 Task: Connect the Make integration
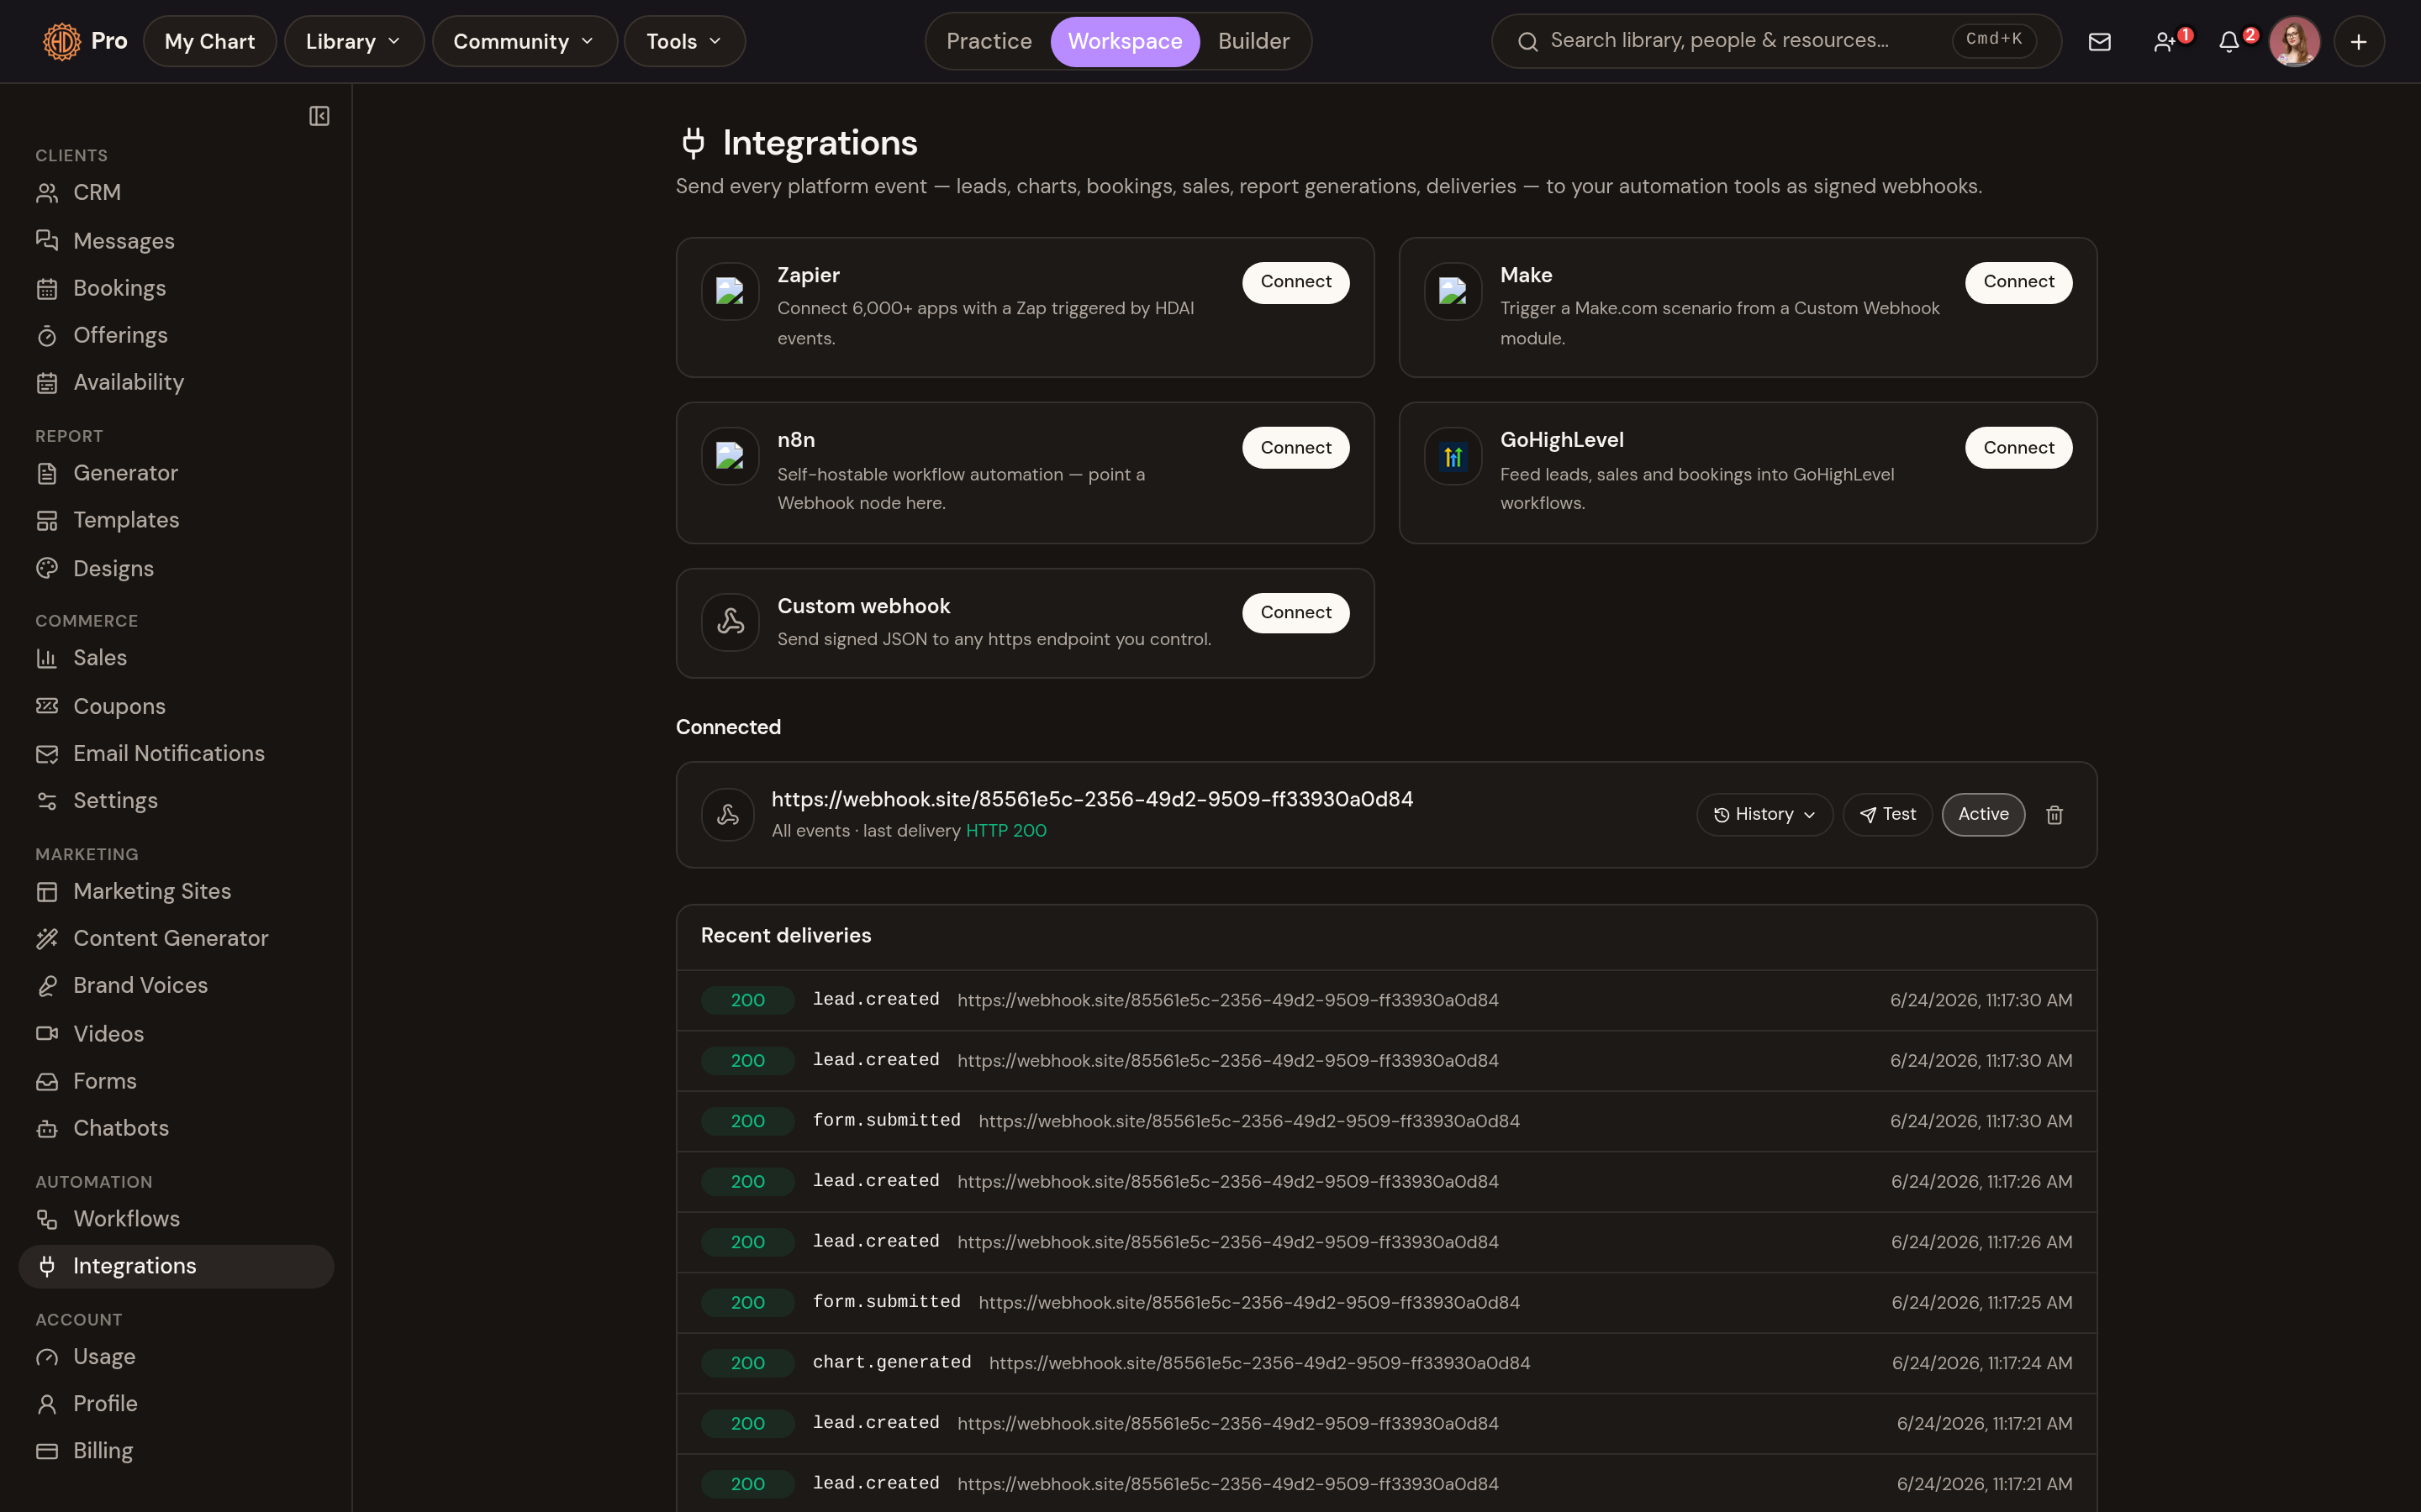(2017, 282)
